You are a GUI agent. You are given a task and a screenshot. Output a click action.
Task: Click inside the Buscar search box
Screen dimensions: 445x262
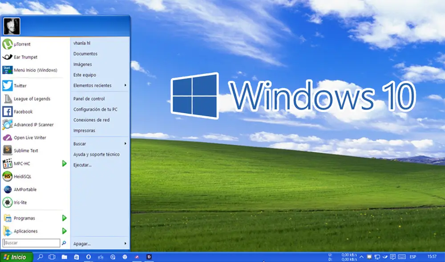[31, 243]
